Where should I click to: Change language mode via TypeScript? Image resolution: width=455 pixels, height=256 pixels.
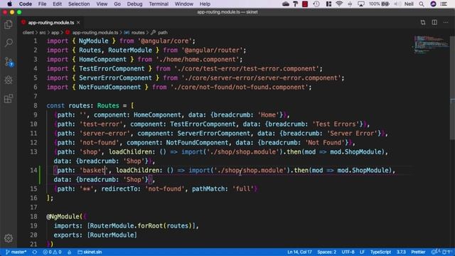point(380,252)
